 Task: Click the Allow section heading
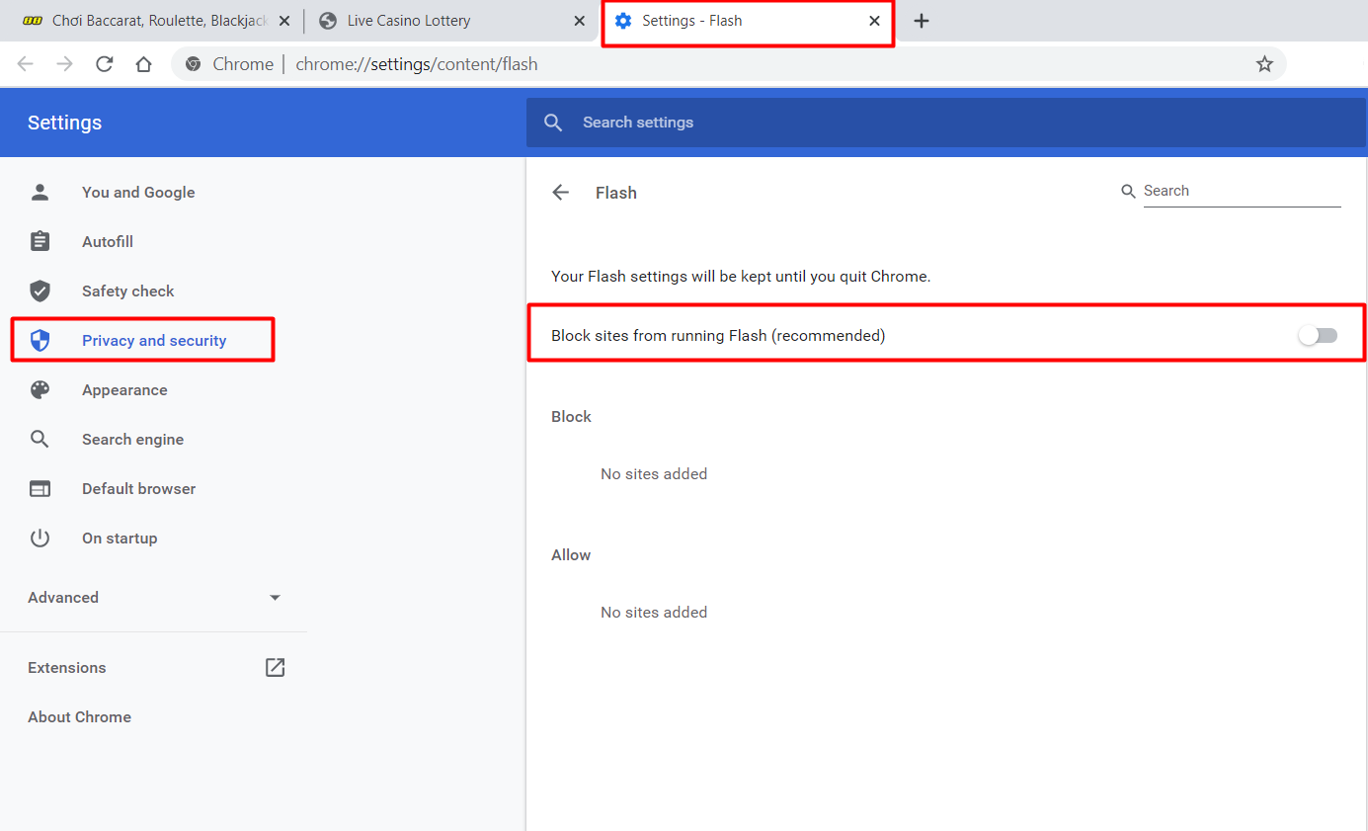(571, 555)
